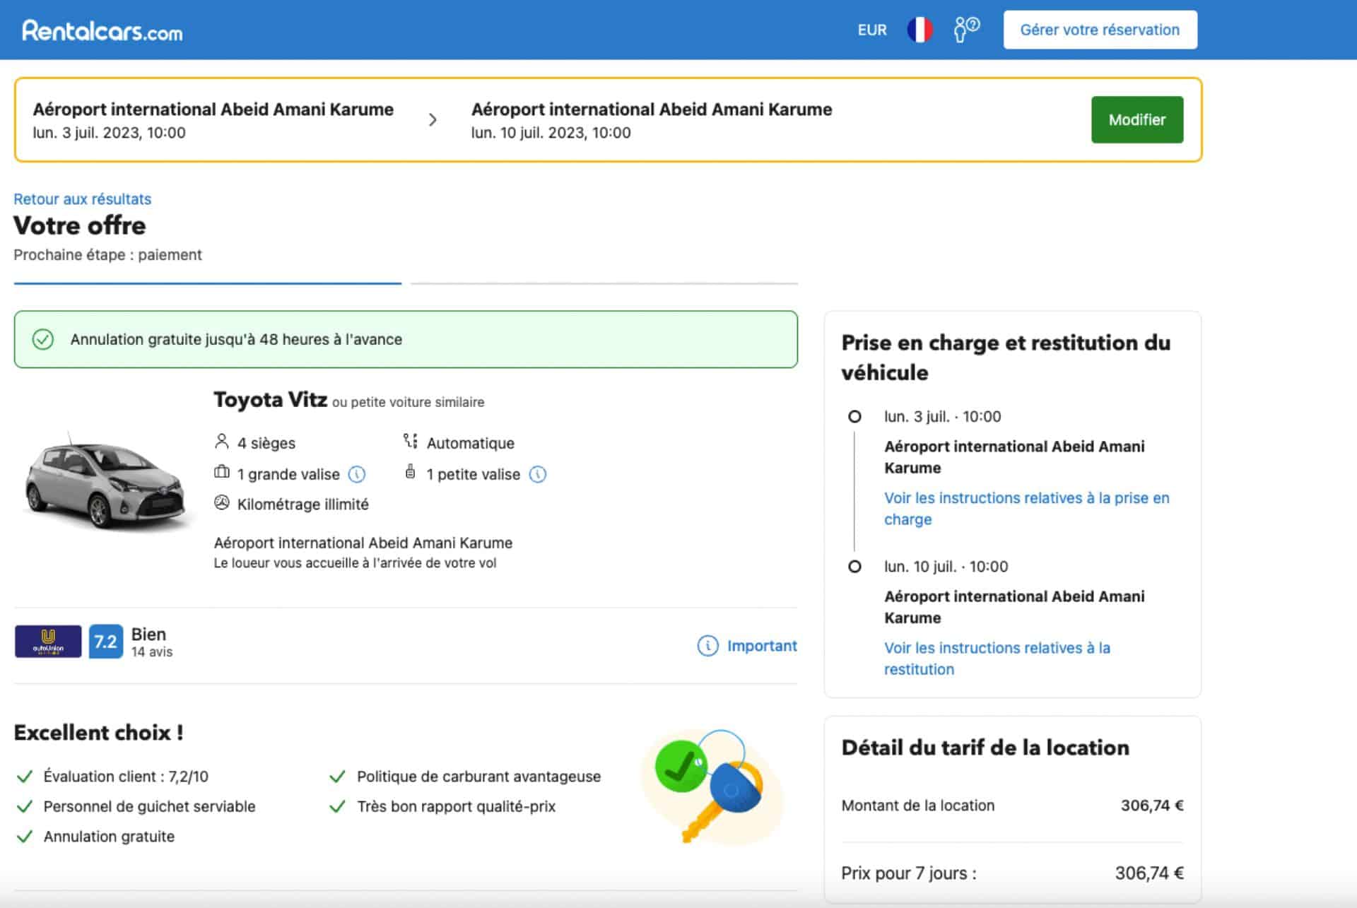
Task: Click the second progress step bar
Action: point(604,283)
